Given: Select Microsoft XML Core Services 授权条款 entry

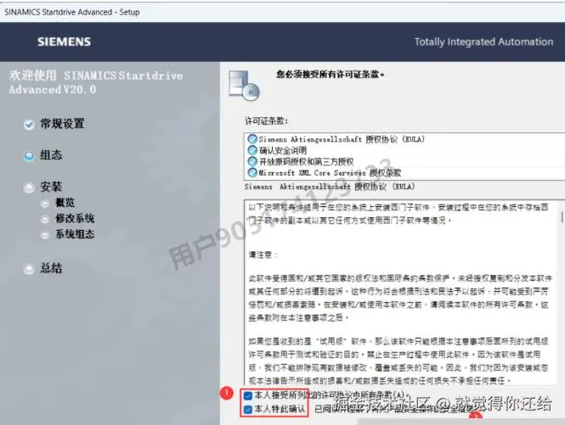Looking at the screenshot, I should [330, 173].
